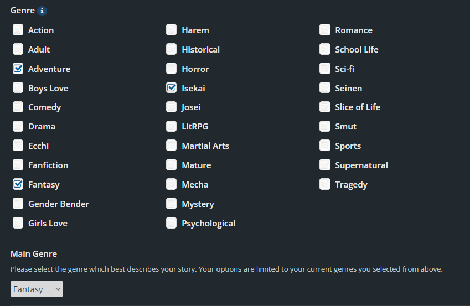Disable the Fantasy genre checkbox
The height and width of the screenshot is (306, 470).
pyautogui.click(x=18, y=184)
